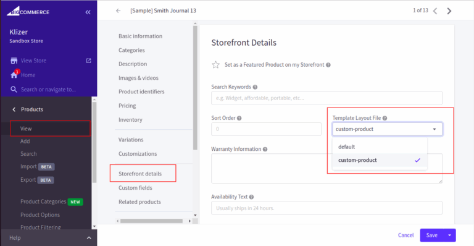Click section navigation horizontal scrollbar
Image resolution: width=474 pixels, height=246 pixels.
(x=151, y=221)
